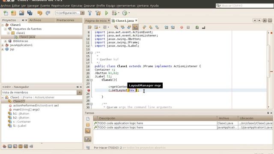Click the Debug Project toolbar icon
This screenshot has height=154, width=274.
(x=114, y=13)
